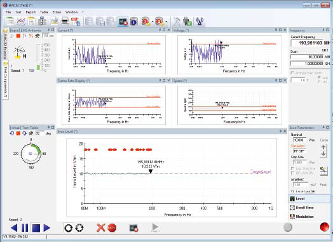Open dropdown arrow next to database icon 2

(166, 22)
